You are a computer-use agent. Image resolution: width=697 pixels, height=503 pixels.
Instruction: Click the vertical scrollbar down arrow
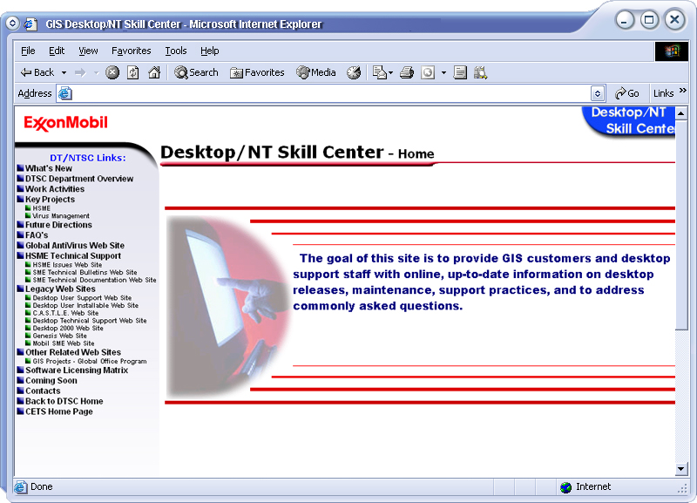click(x=681, y=469)
